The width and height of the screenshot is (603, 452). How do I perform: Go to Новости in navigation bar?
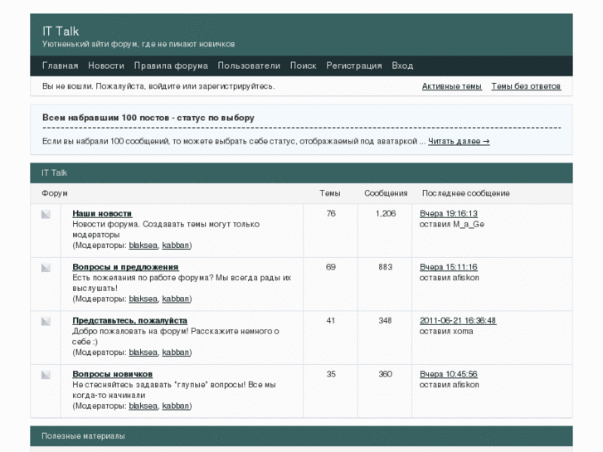coord(106,66)
